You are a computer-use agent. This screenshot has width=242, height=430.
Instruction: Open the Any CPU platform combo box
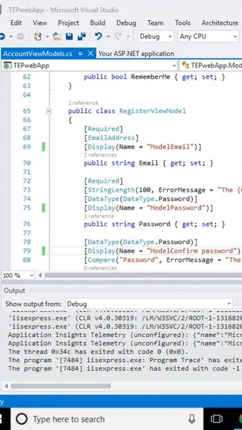[x=209, y=36]
